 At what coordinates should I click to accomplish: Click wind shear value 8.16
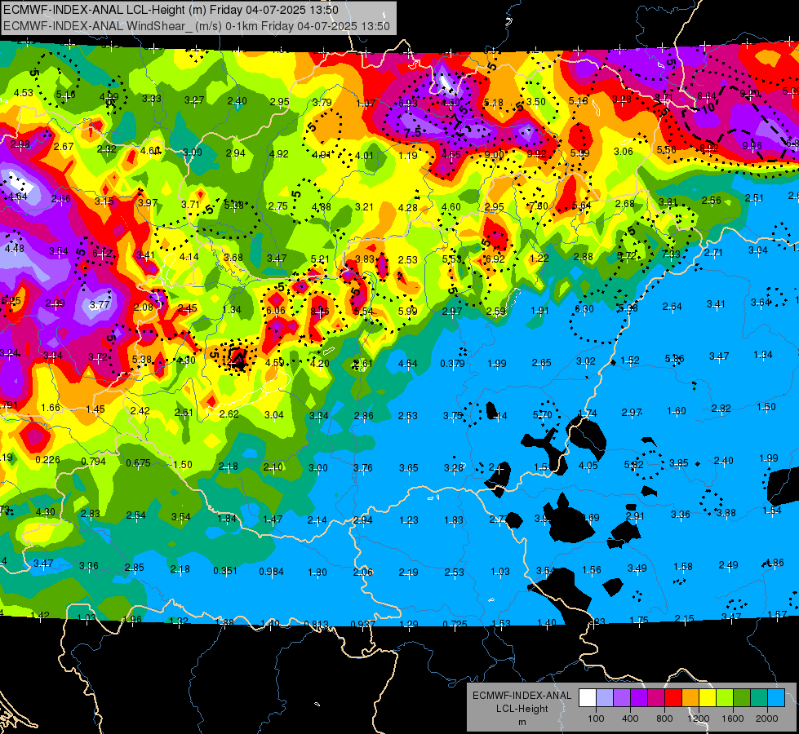319,310
